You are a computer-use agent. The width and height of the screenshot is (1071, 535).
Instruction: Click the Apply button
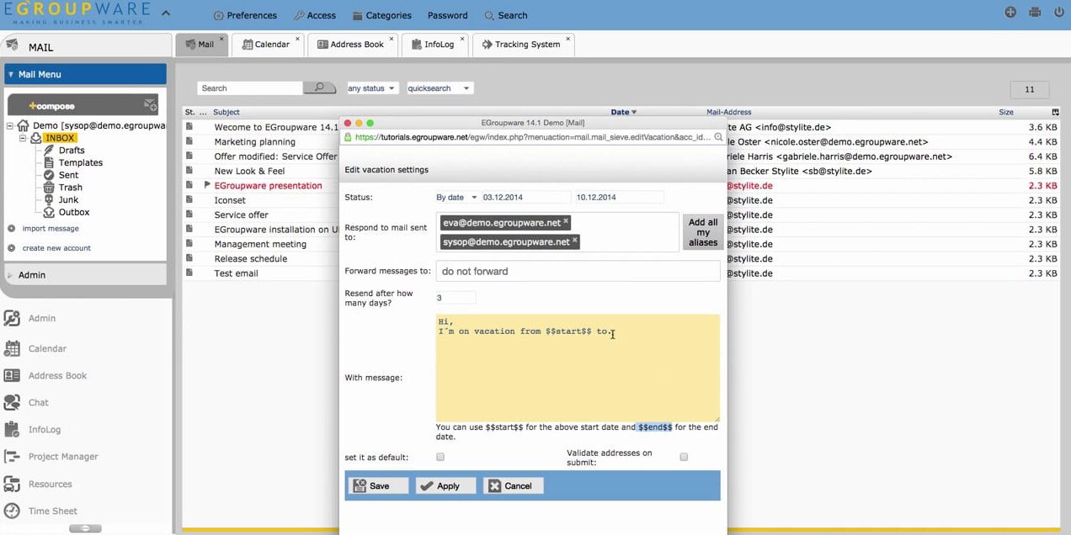pos(446,485)
